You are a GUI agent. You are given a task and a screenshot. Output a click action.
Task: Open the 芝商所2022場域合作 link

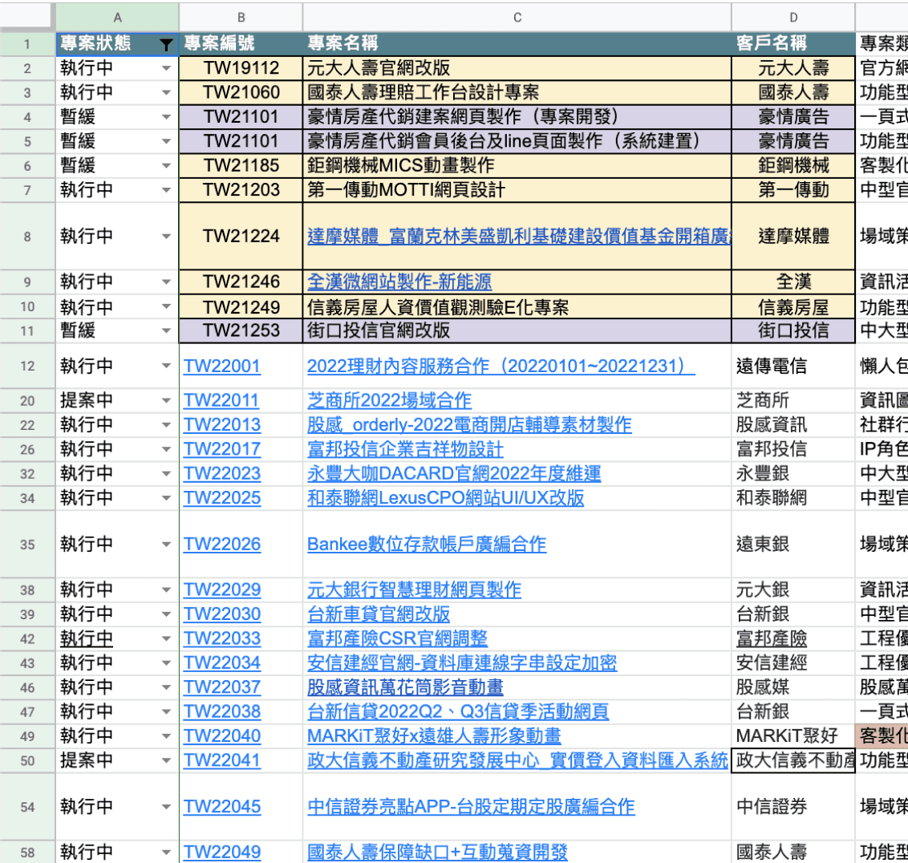point(389,401)
